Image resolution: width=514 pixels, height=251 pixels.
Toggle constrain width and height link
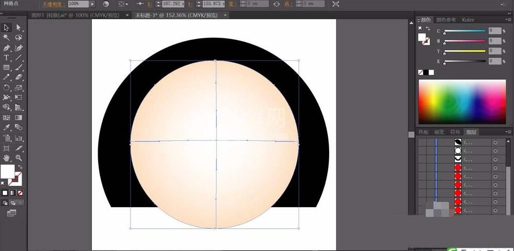(x=276, y=4)
